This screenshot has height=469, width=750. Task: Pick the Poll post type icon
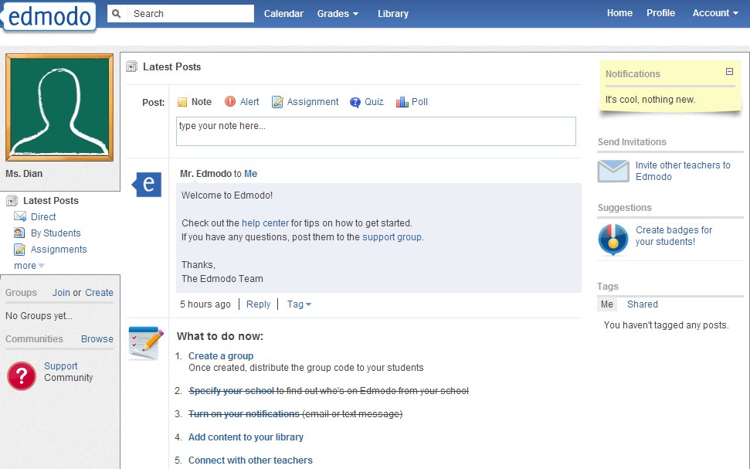[x=402, y=102]
